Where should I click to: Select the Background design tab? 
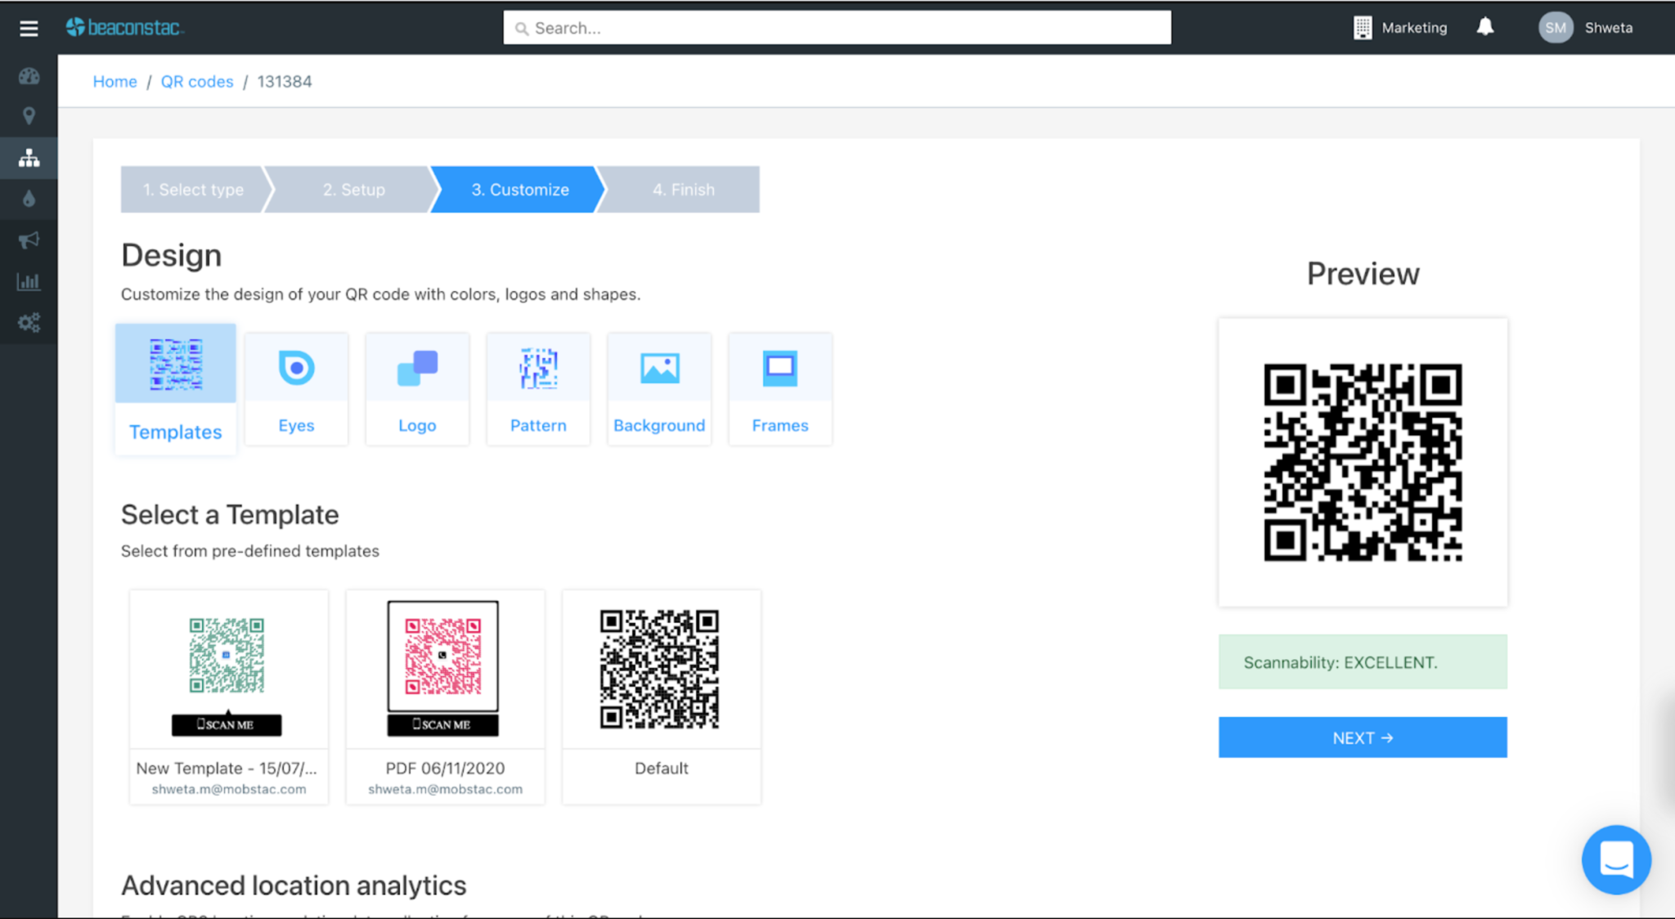[659, 389]
